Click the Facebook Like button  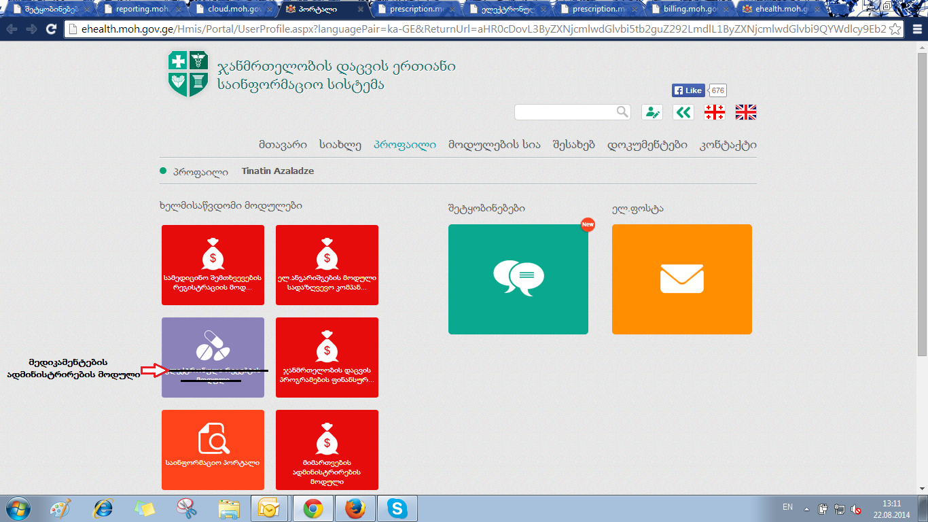(688, 90)
